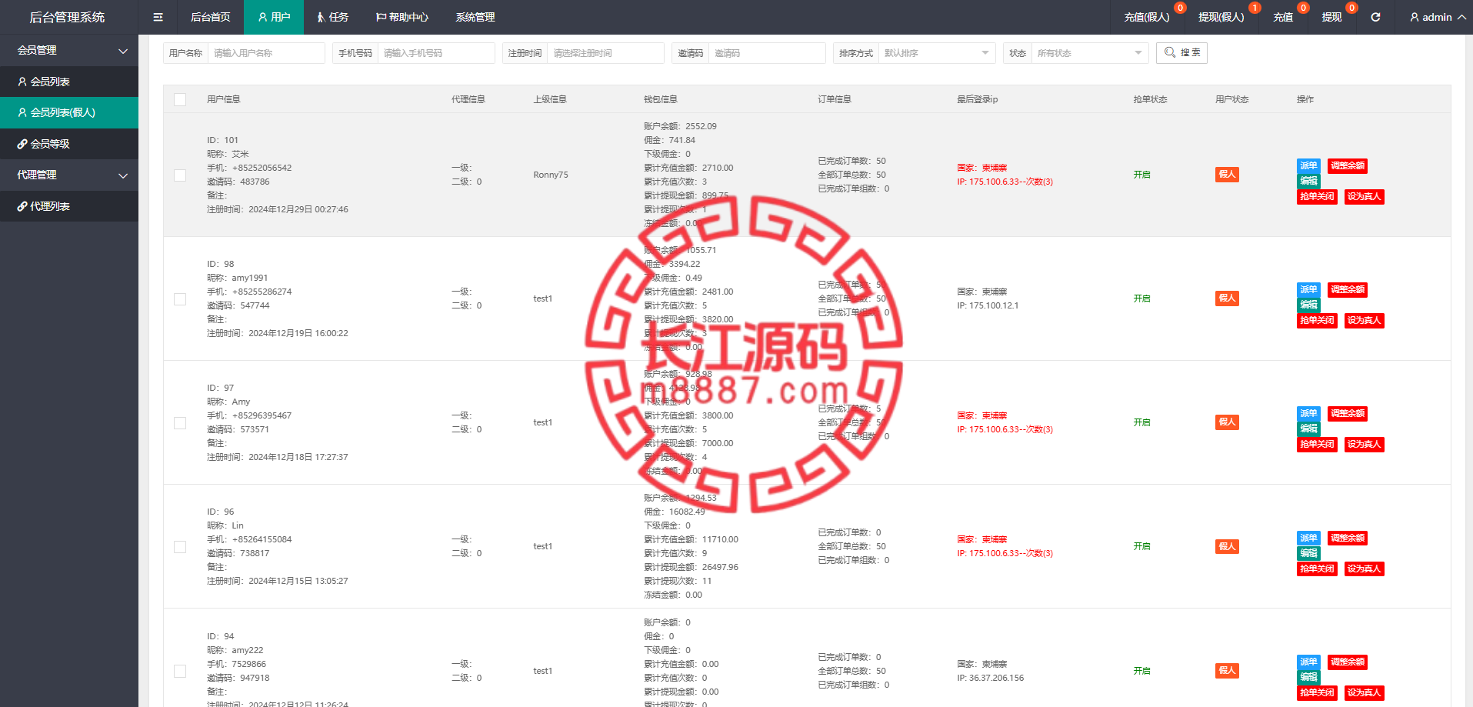
Task: Focus the 用户名称 input field
Action: coord(266,53)
